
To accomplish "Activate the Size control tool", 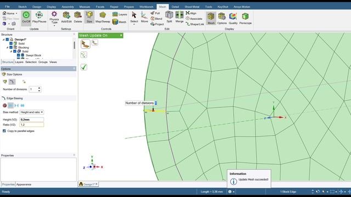I will click(x=89, y=17).
